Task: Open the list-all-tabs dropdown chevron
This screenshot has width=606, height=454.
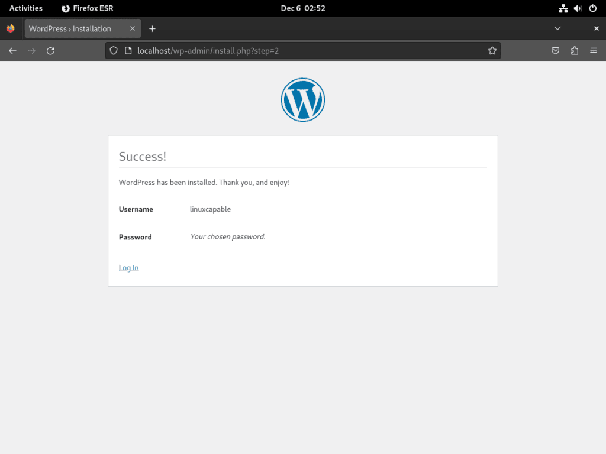Action: (x=557, y=28)
